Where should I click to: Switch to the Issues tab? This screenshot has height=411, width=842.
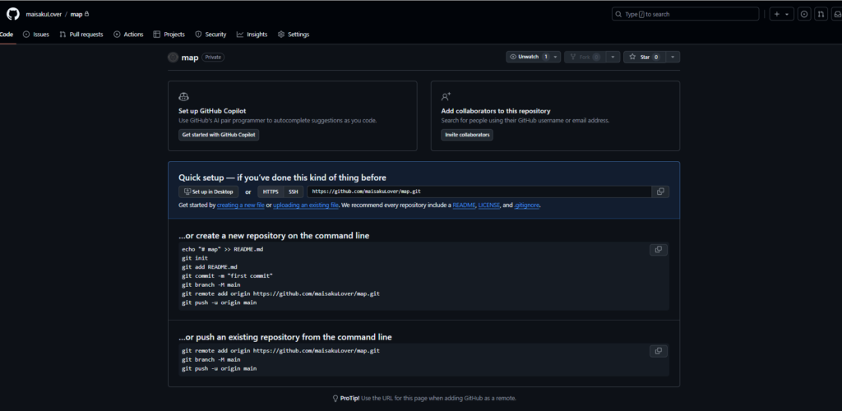(36, 35)
